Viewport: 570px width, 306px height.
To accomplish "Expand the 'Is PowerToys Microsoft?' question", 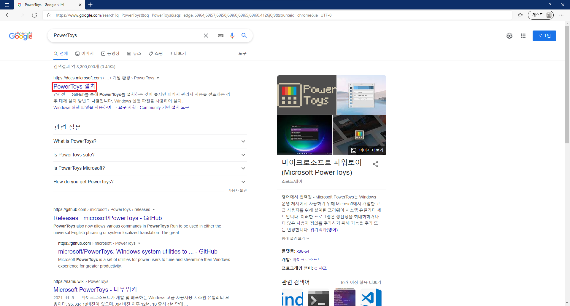I will (150, 168).
